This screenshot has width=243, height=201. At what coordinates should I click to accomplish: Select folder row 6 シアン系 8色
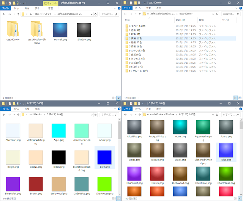pyautogui.click(x=180, y=50)
